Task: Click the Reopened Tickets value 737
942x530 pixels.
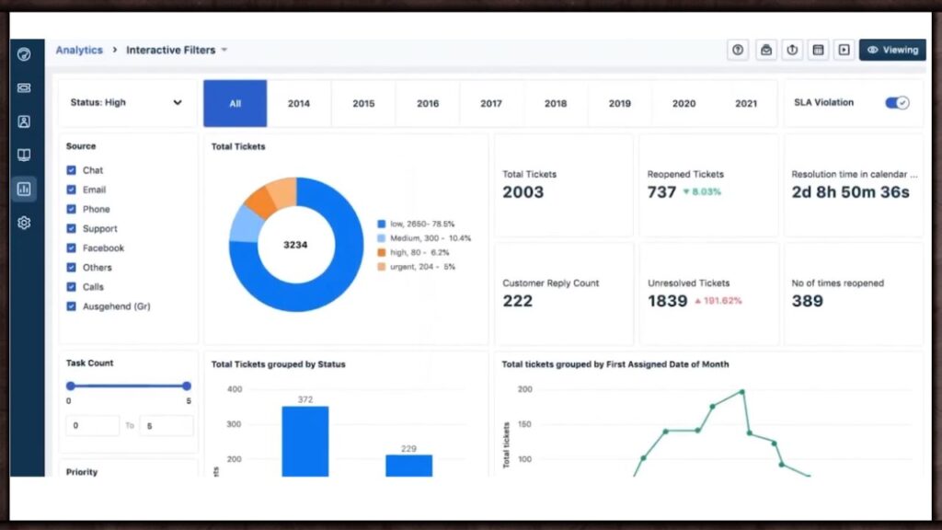Action: coord(661,192)
